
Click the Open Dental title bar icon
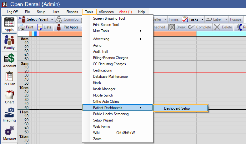[5, 4]
